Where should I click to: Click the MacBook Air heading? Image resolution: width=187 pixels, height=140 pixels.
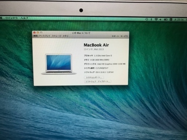tap(96, 45)
